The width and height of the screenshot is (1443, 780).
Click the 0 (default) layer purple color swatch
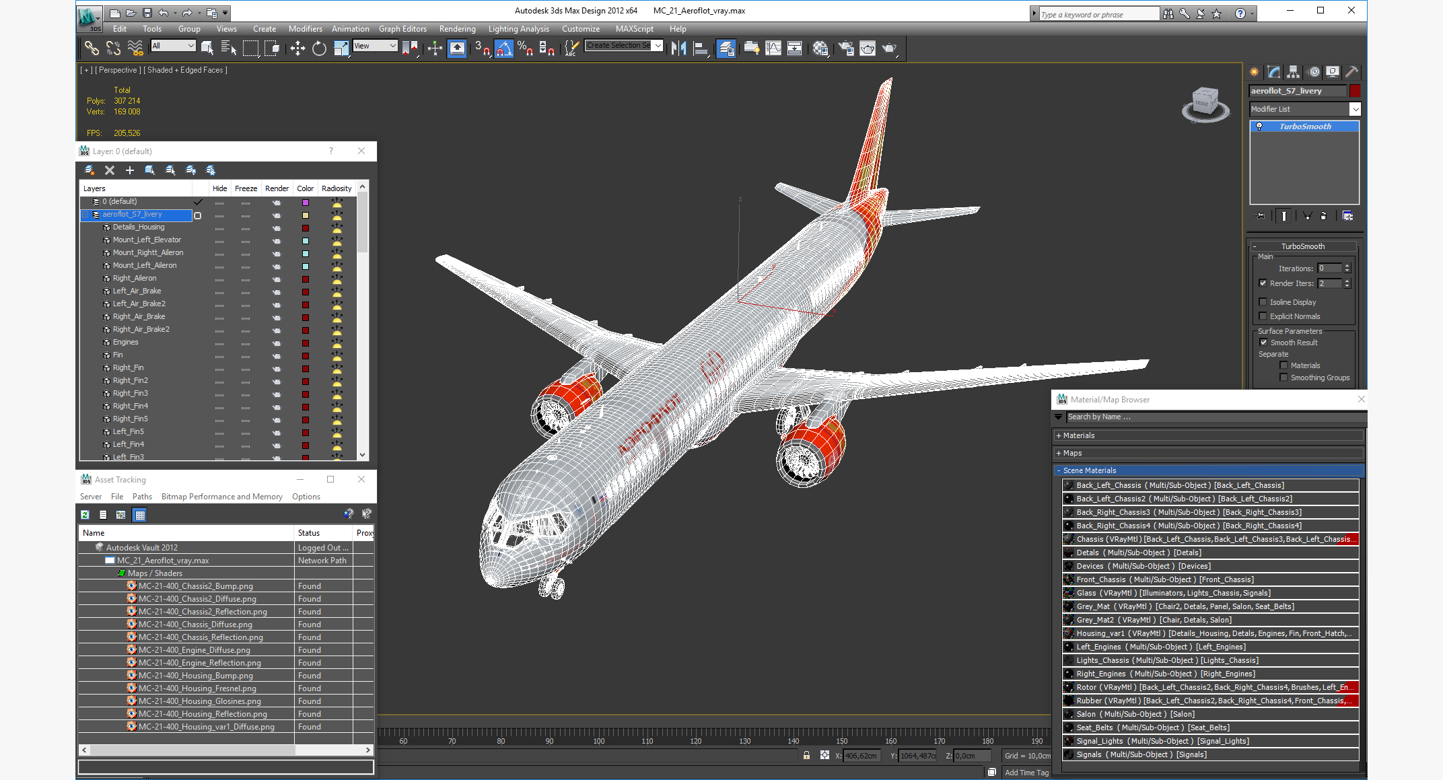click(306, 203)
